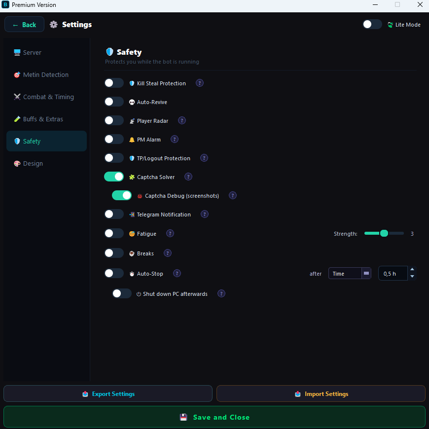The height and width of the screenshot is (429, 429).
Task: Click the stopwatch icon beside Auto-Stop
Action: pos(132,274)
